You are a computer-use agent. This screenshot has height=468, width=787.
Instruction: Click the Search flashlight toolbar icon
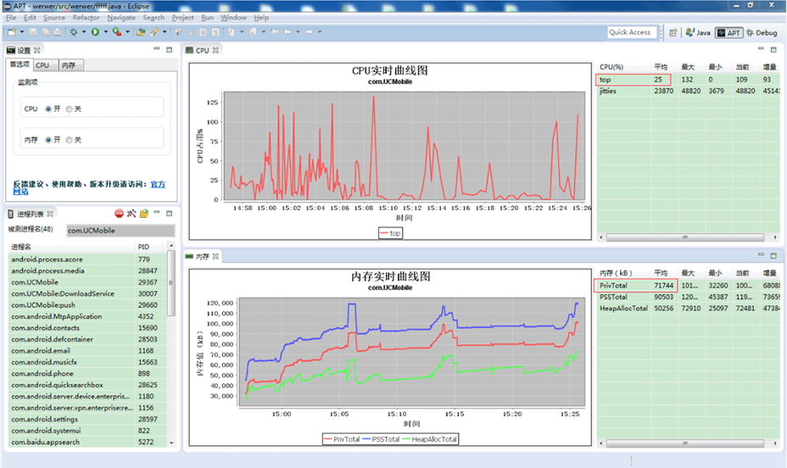click(154, 32)
